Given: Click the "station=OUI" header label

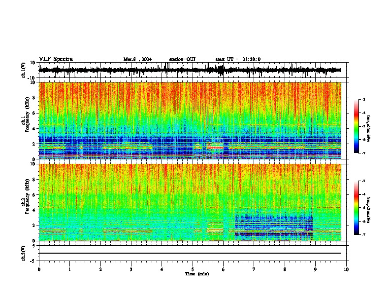Looking at the screenshot, I should (x=182, y=59).
